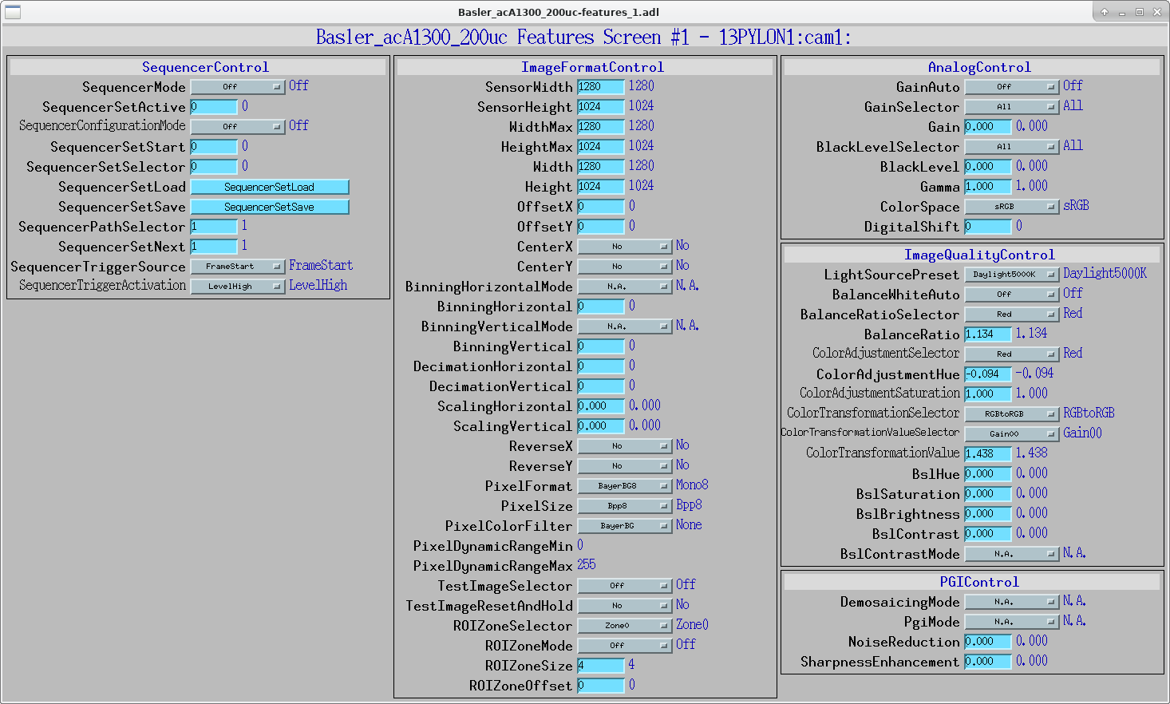The height and width of the screenshot is (704, 1170).
Task: Click the NoiseReduction input field
Action: (x=988, y=641)
